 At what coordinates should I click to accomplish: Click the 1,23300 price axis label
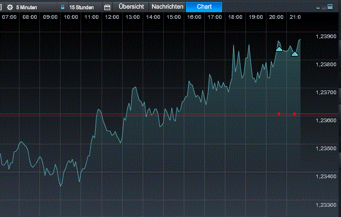pyautogui.click(x=325, y=205)
